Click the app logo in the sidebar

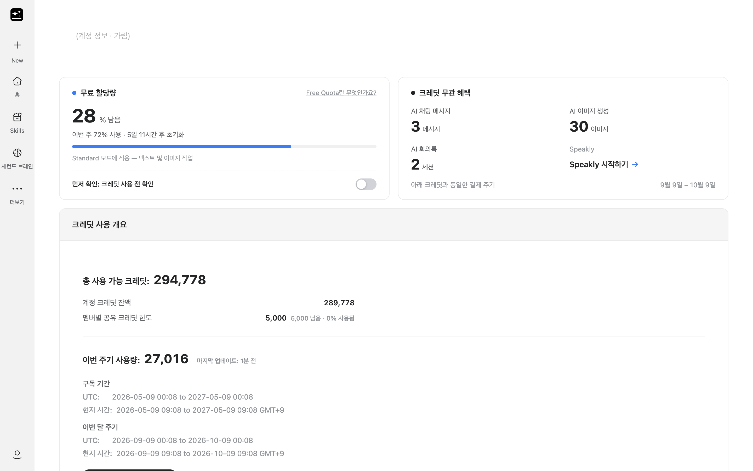(x=17, y=15)
